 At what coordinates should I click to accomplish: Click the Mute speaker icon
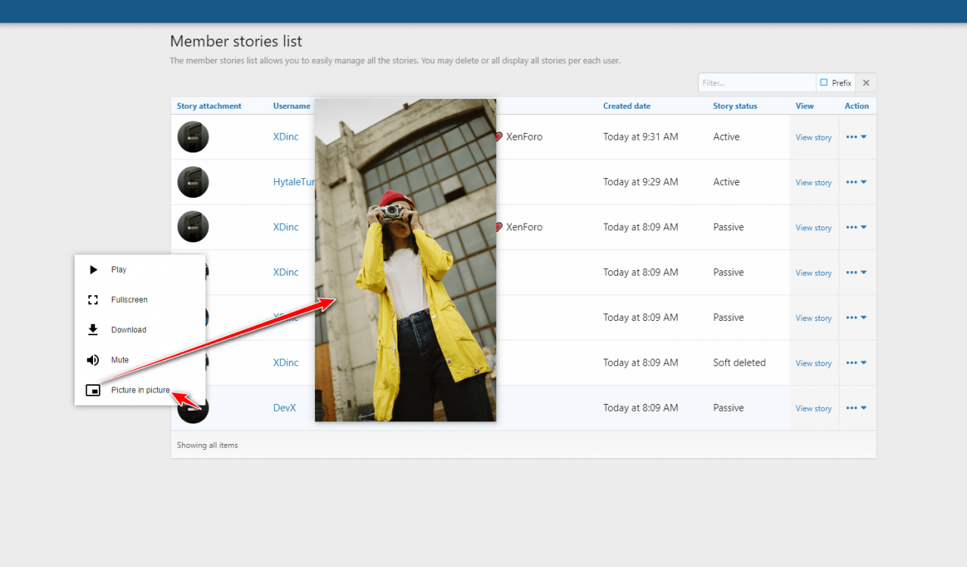click(x=94, y=360)
